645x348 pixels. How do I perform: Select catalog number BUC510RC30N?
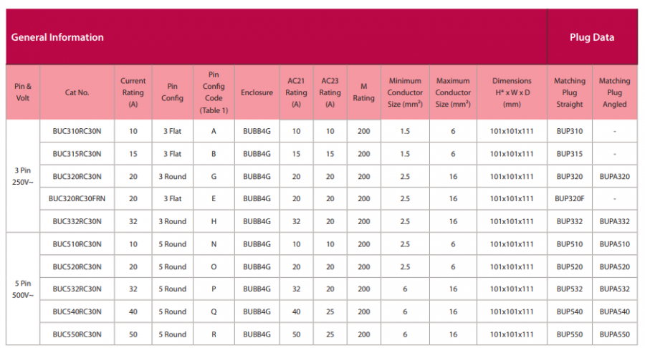(77, 244)
